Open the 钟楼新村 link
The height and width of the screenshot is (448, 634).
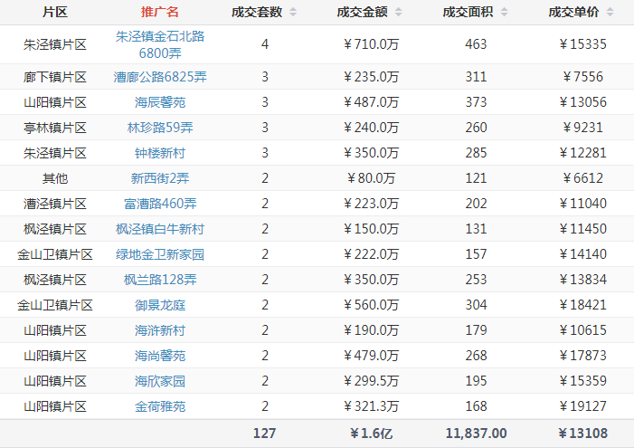pyautogui.click(x=160, y=153)
